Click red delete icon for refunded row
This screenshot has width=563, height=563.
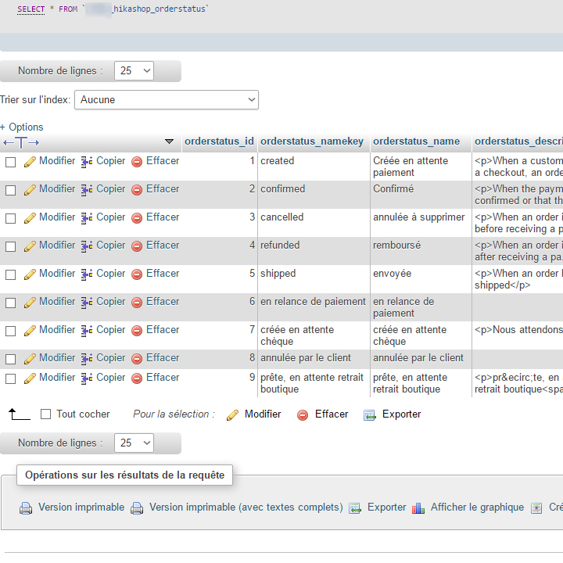pyautogui.click(x=137, y=246)
